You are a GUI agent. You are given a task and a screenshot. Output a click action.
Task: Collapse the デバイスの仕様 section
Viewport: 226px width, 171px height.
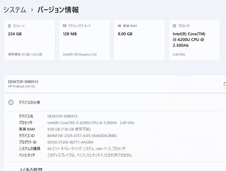click(x=29, y=102)
